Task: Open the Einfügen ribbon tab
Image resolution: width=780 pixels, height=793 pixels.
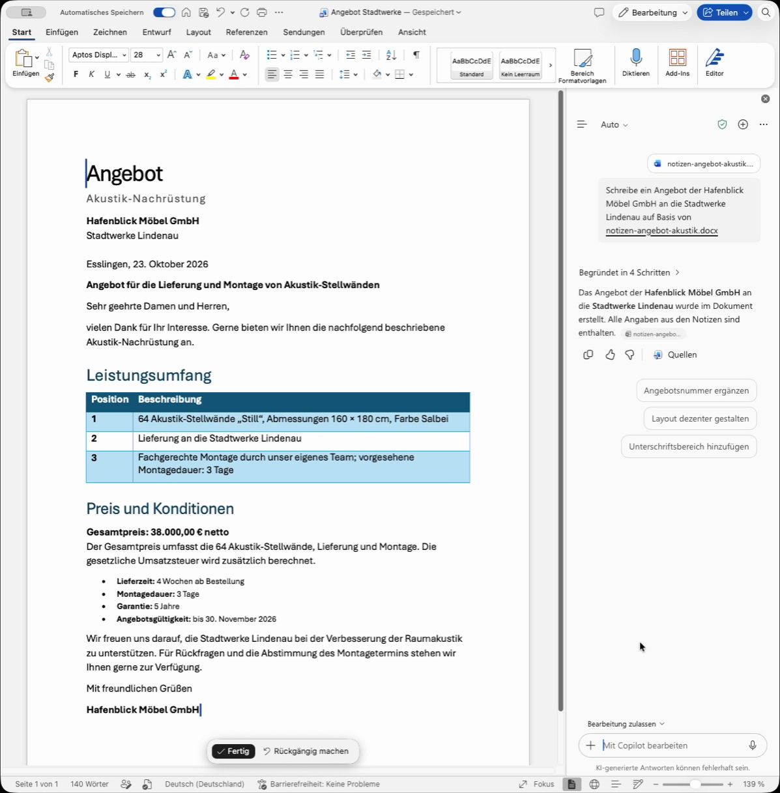Action: [62, 32]
